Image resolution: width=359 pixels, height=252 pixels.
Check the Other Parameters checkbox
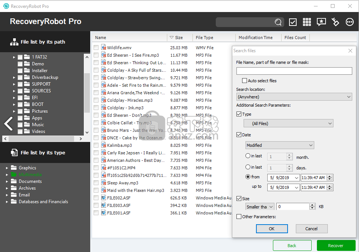click(239, 217)
